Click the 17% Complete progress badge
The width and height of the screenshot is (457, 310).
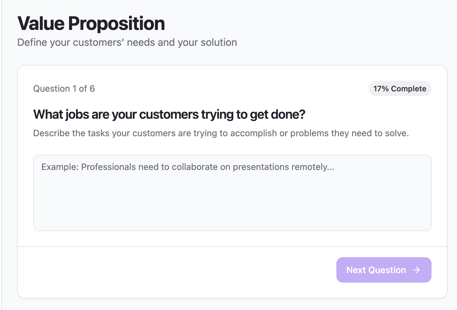[x=400, y=88]
